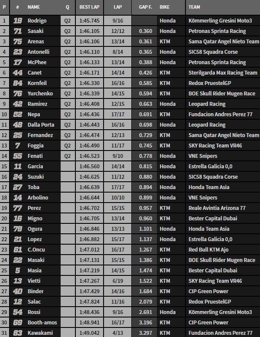The height and width of the screenshot is (337, 260).
Task: Select Rodrigo's best lap time 1:45.745
Action: coord(89,21)
